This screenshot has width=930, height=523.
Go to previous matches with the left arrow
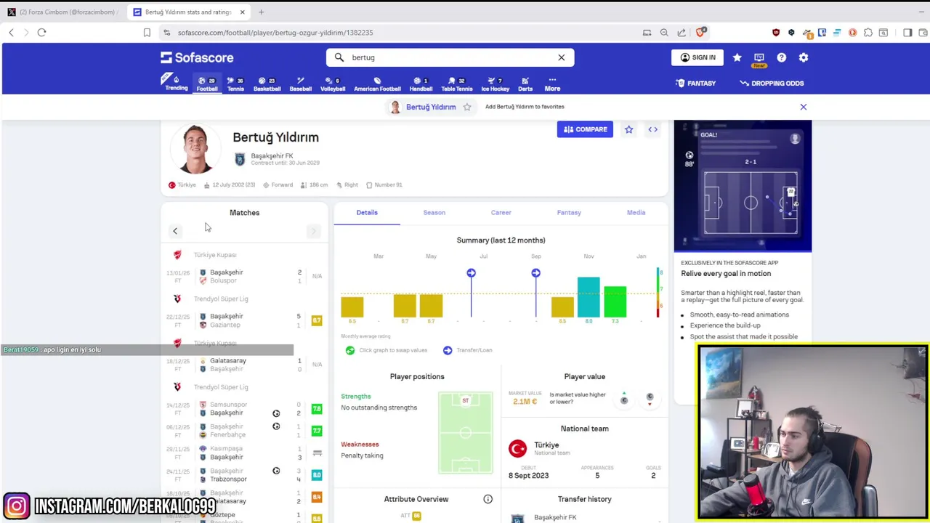(x=175, y=231)
